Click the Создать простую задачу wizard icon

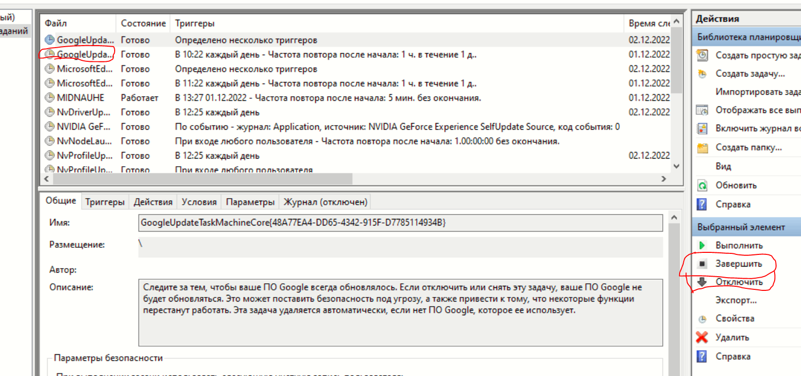[x=703, y=55]
